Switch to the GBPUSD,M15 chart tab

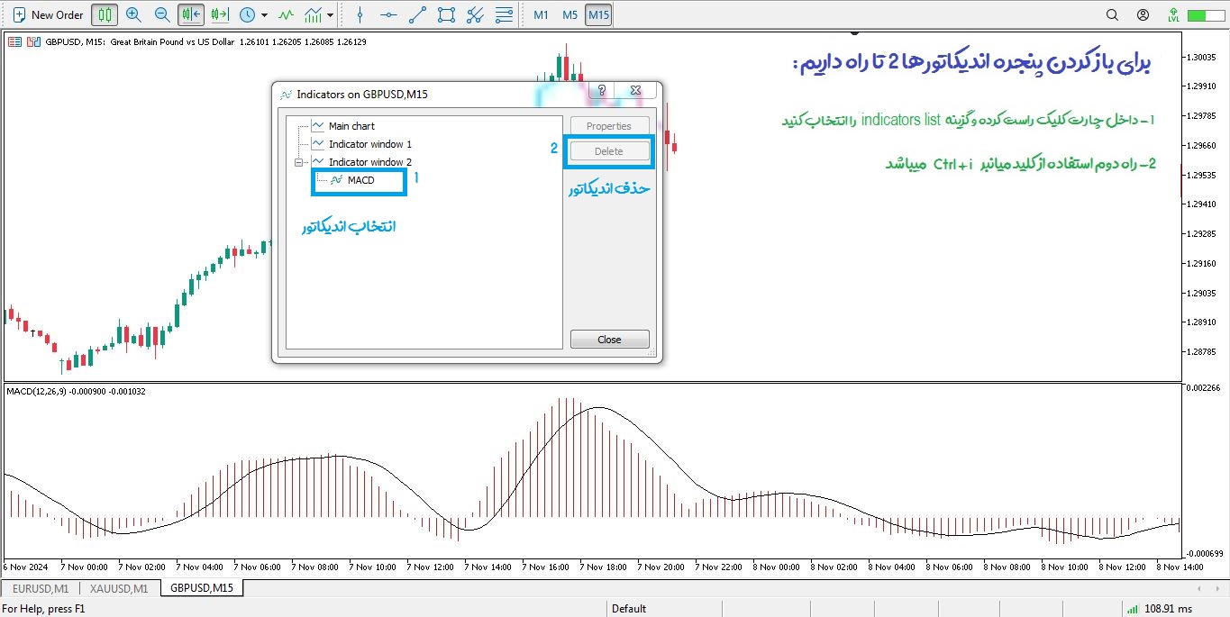click(202, 588)
